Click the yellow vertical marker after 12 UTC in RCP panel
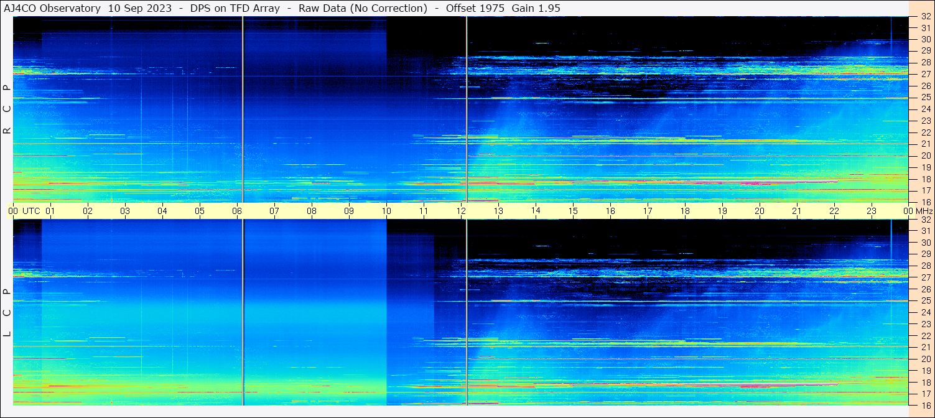The height and width of the screenshot is (418, 935). (x=467, y=109)
